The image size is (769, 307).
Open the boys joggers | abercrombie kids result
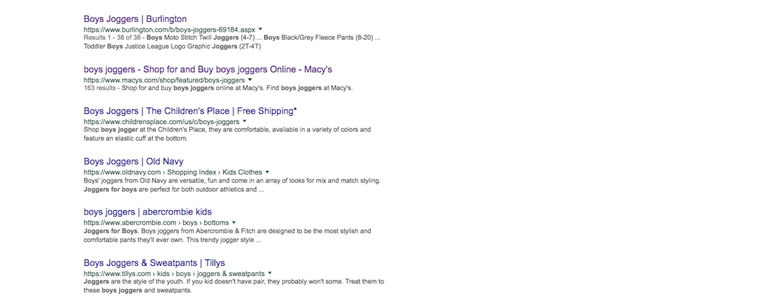[147, 212]
